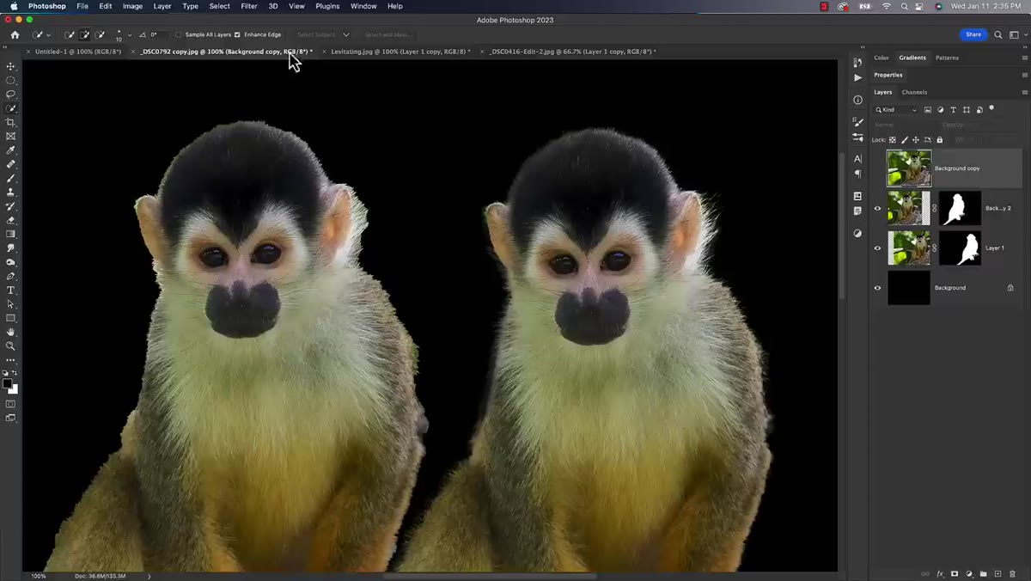
Task: Switch to the Levitating.jpg document tab
Action: (400, 52)
